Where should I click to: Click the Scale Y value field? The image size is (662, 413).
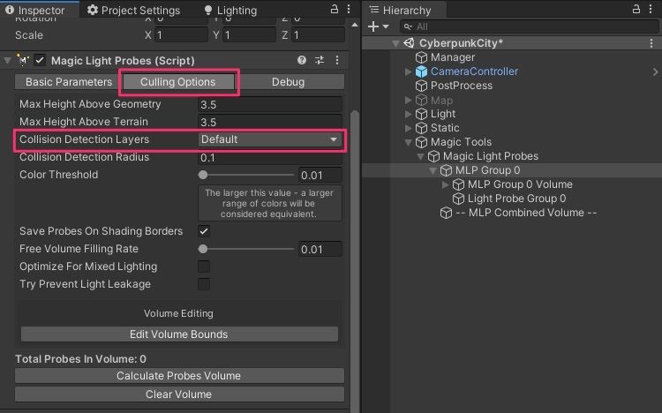[249, 35]
